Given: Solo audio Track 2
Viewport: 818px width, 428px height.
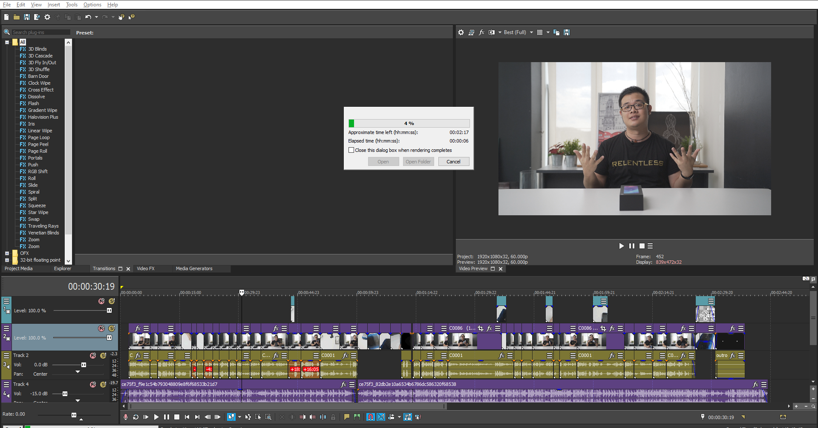Looking at the screenshot, I should 103,355.
